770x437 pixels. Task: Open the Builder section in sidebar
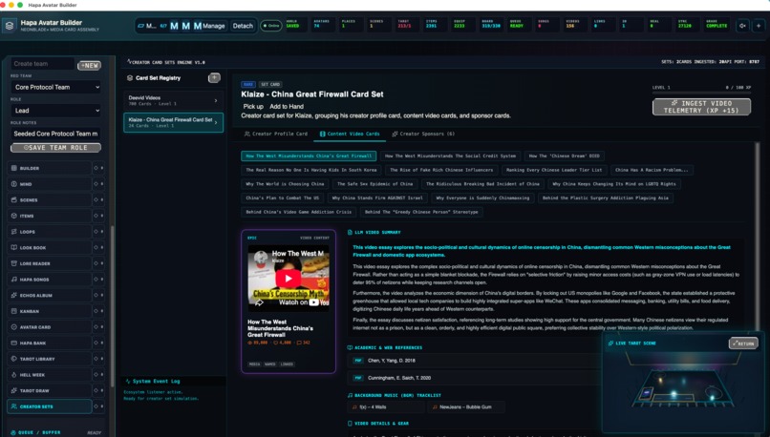coord(49,168)
